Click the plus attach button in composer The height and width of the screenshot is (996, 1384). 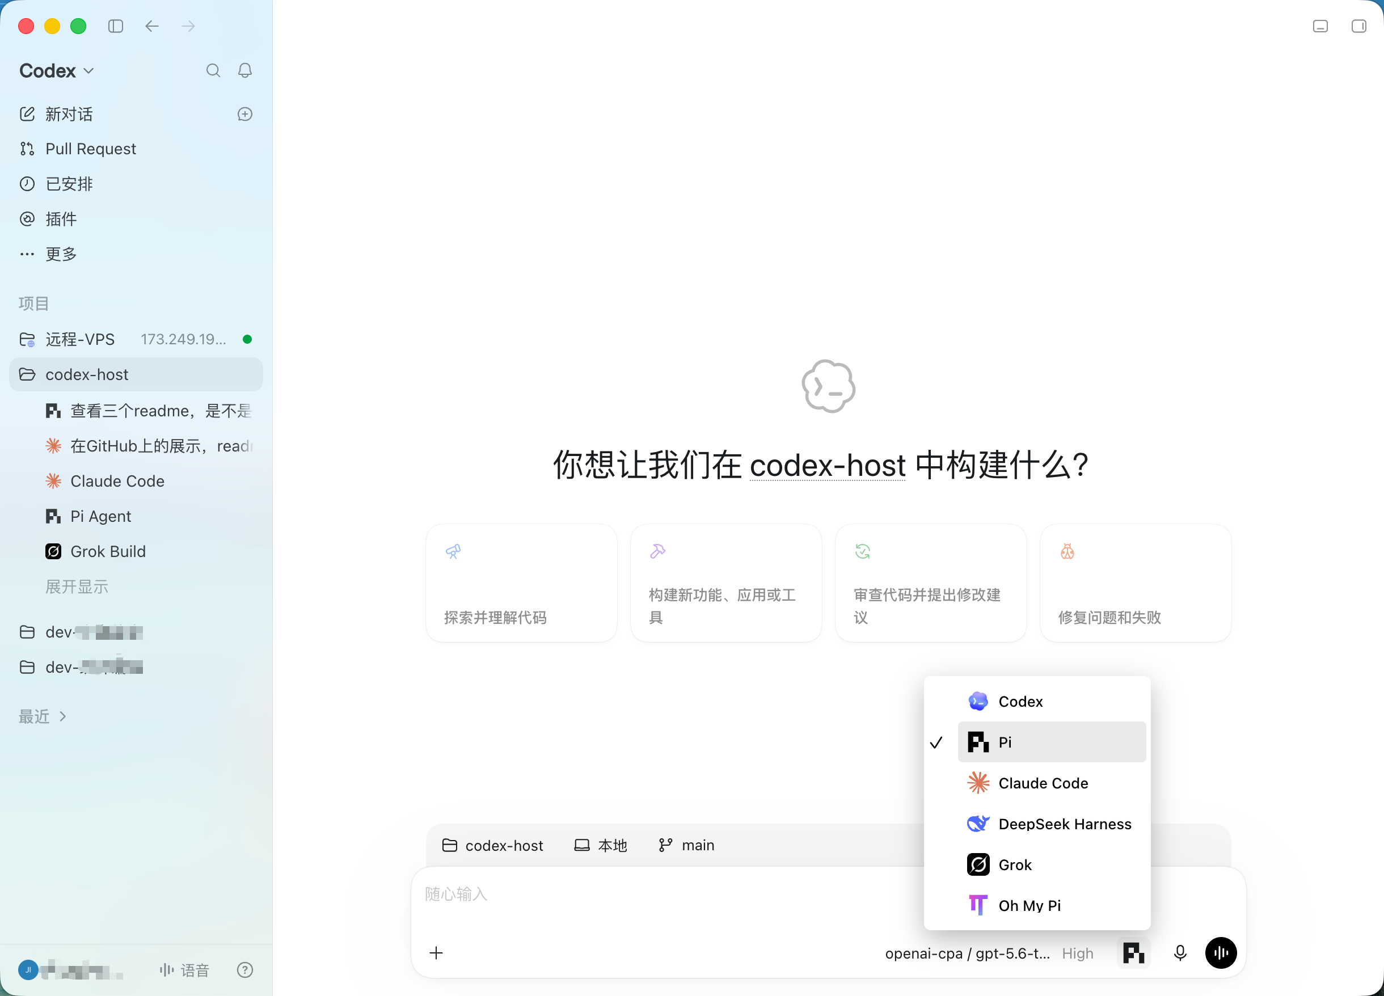(x=436, y=953)
